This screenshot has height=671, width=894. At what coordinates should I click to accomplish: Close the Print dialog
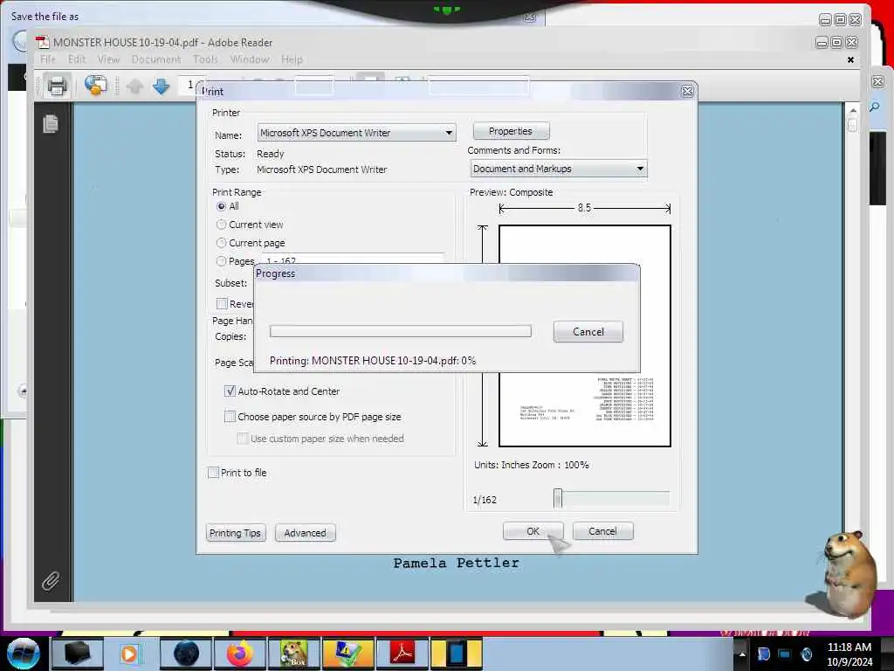coord(687,91)
